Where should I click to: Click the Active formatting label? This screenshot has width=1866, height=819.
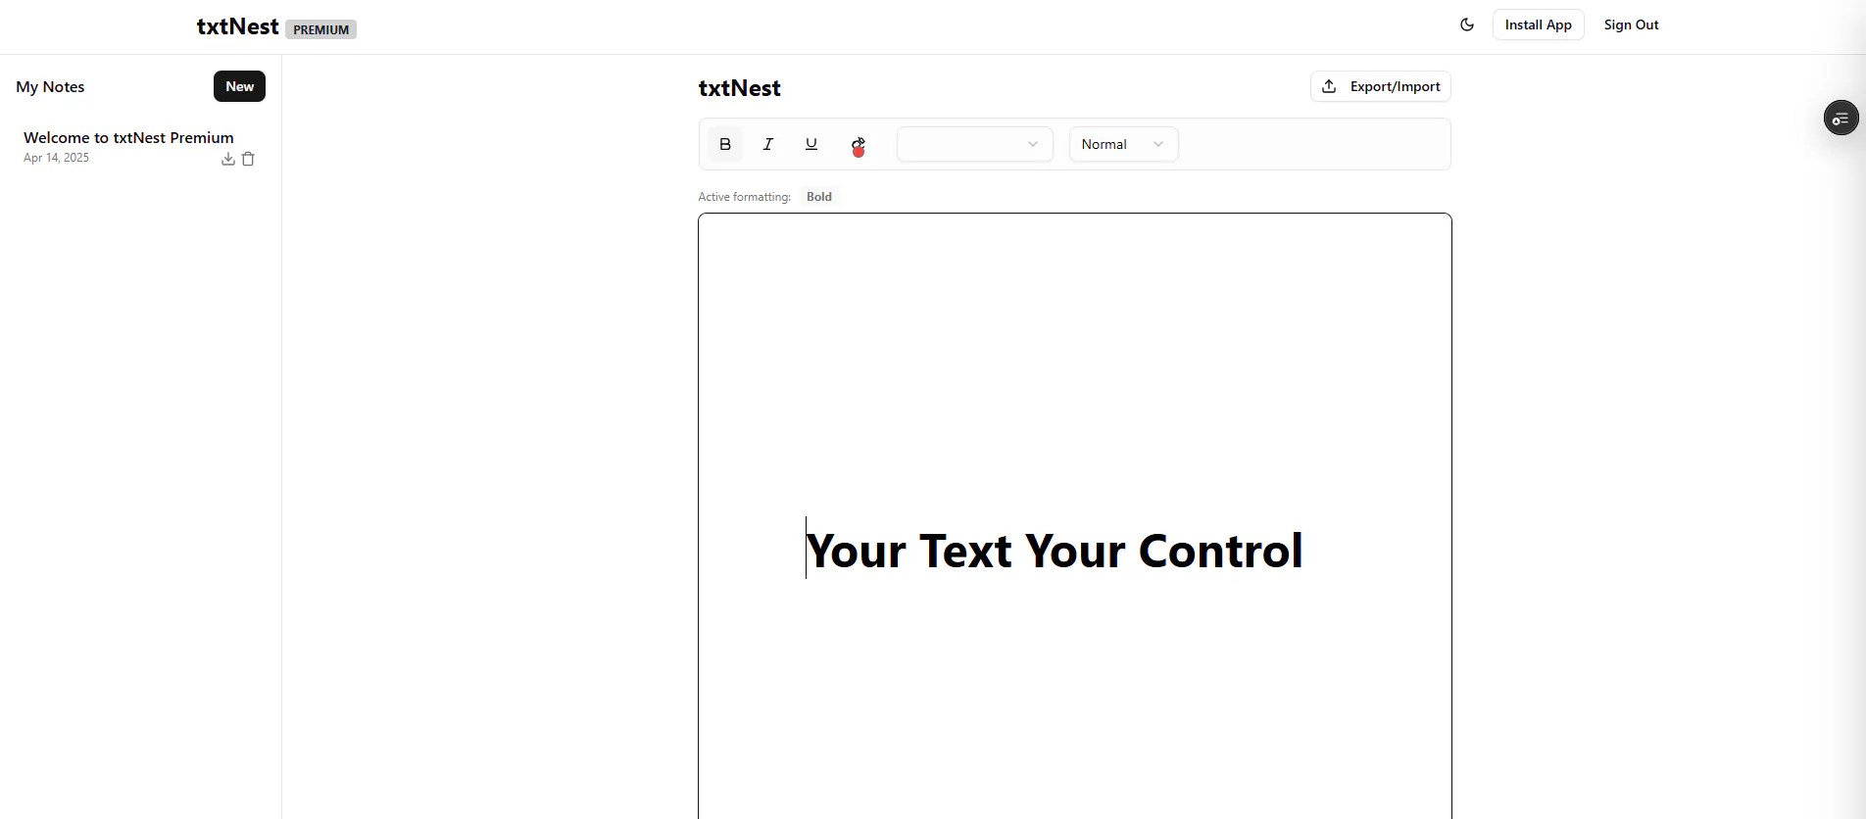(744, 197)
